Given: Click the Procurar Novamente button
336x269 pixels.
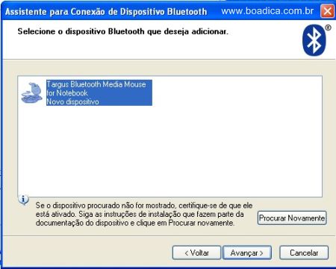Looking at the screenshot, I should click(292, 218).
